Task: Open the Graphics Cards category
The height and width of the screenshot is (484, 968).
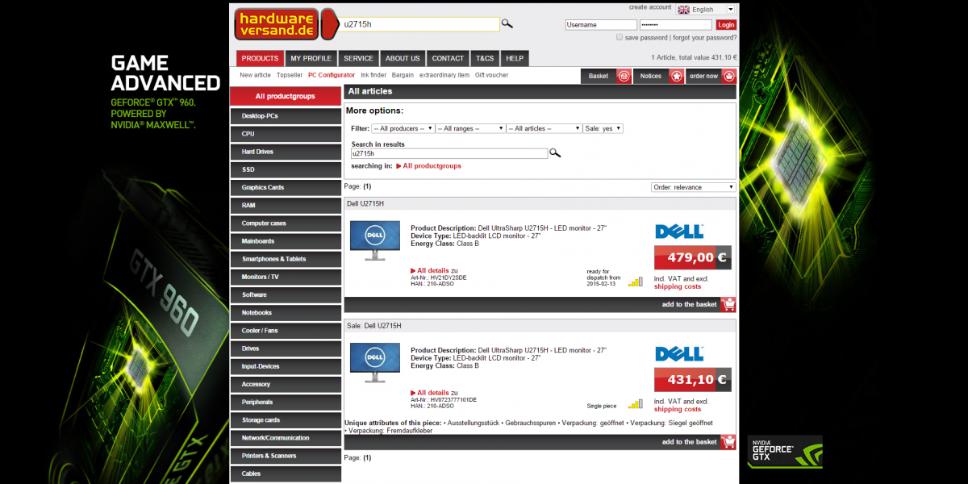Action: (286, 188)
